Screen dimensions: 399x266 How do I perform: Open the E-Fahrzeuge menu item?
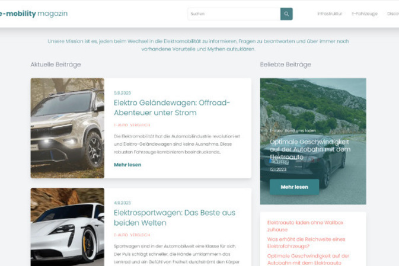(x=365, y=14)
